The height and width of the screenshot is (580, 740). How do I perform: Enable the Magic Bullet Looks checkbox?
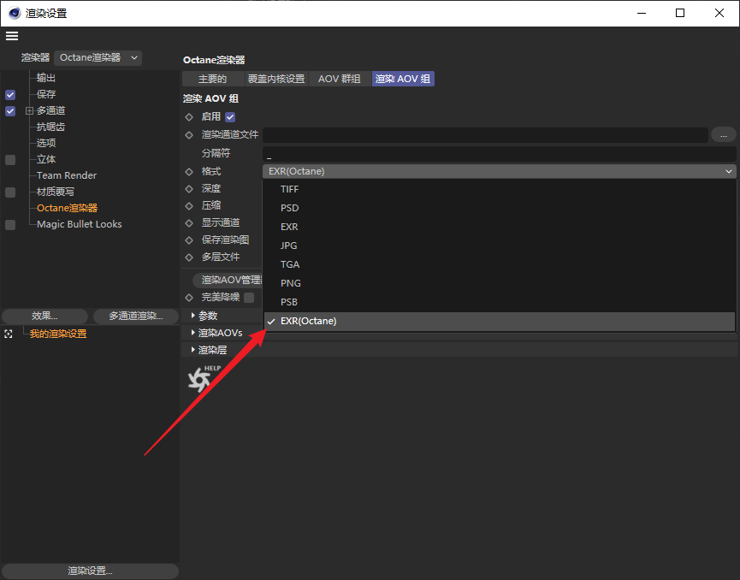coord(10,225)
